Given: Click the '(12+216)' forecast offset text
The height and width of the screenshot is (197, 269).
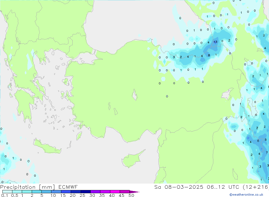Looking at the screenshot, I should [256, 187].
